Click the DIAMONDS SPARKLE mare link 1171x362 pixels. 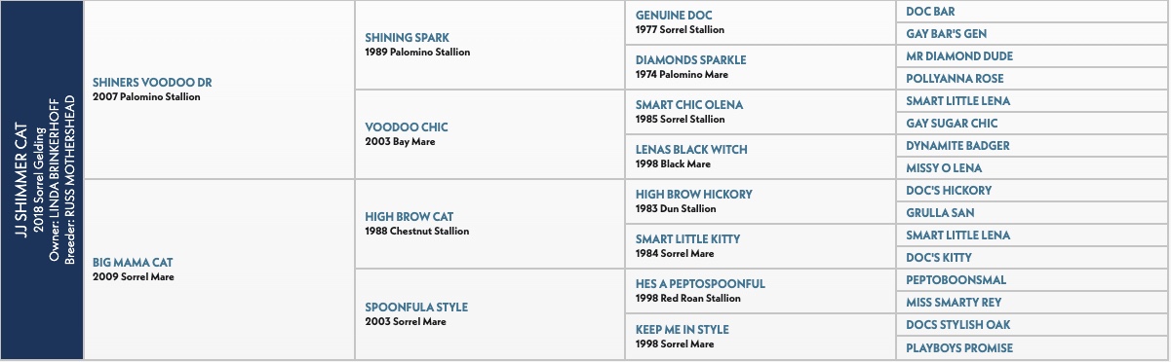tap(690, 60)
